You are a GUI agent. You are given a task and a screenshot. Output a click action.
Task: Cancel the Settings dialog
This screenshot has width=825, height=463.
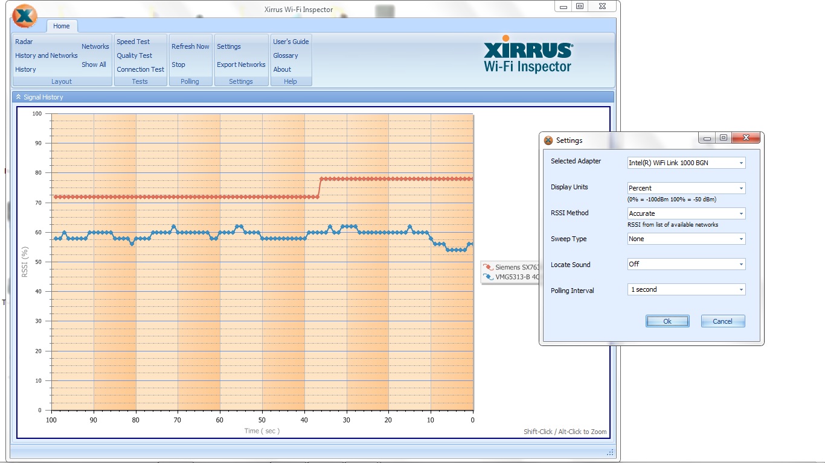point(722,321)
